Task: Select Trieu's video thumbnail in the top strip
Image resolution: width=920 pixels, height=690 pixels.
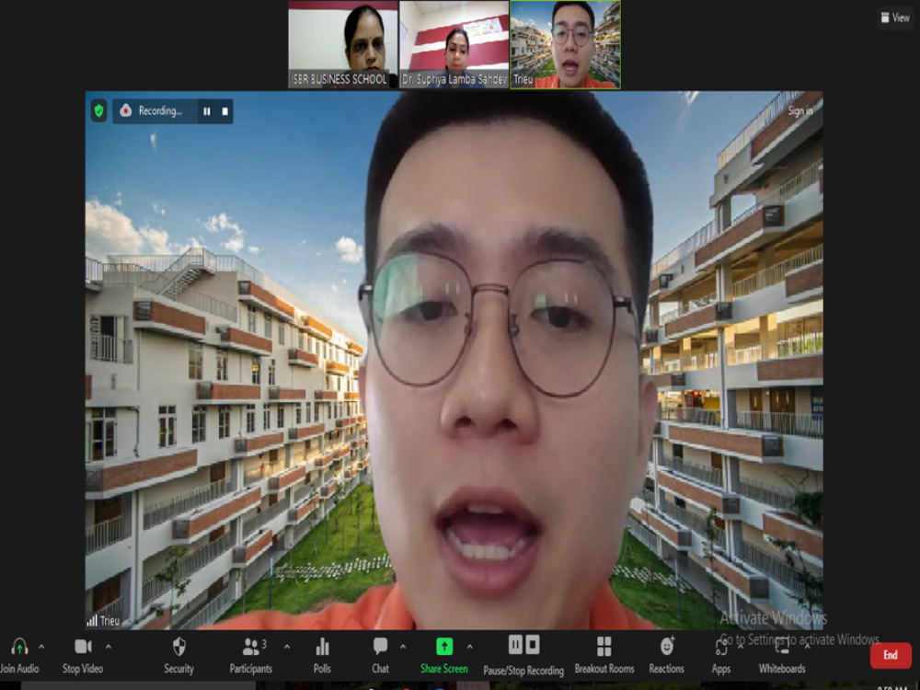Action: tap(566, 44)
